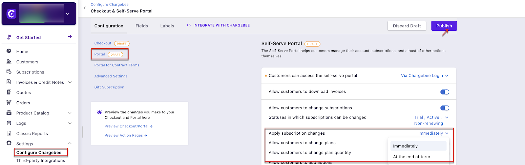Viewport: 525px width, 165px height.
Task: Expand Invoices & Credit Notes menu chevron
Action: [70, 82]
